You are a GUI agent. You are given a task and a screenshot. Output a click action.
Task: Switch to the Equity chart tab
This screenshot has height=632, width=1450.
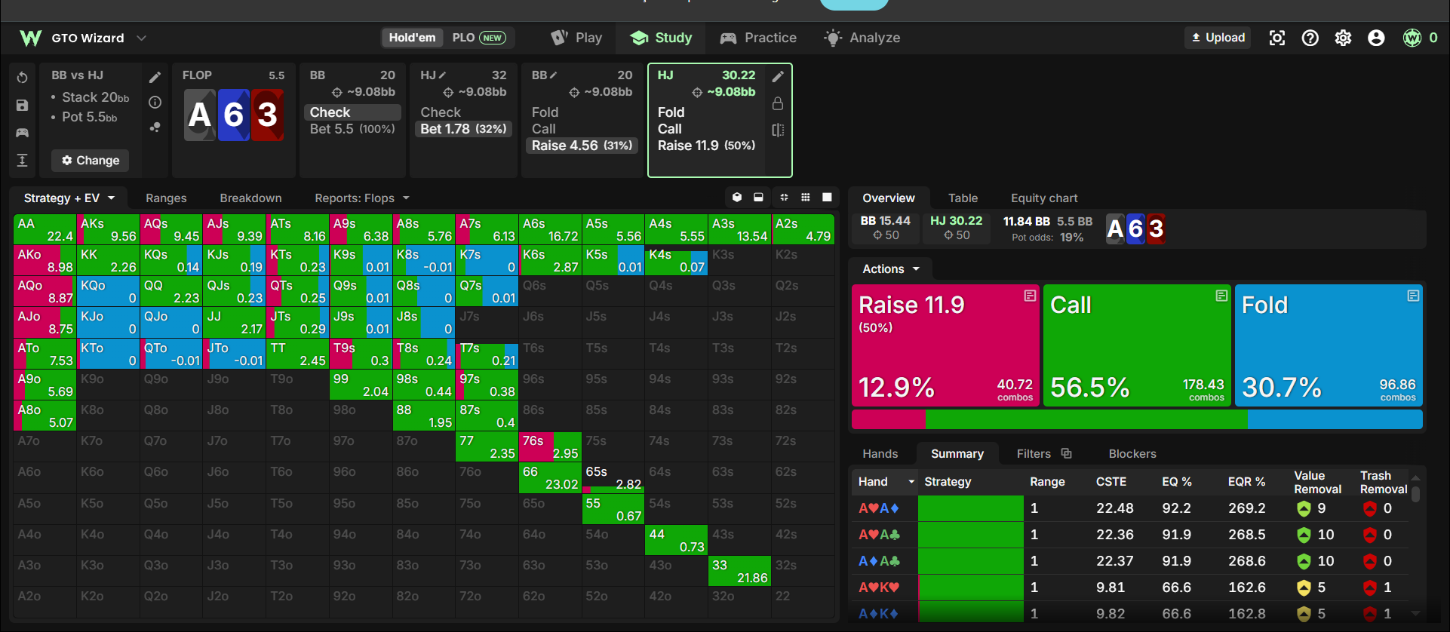[x=1044, y=198]
